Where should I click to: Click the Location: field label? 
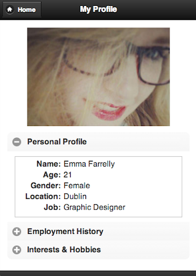point(43,196)
